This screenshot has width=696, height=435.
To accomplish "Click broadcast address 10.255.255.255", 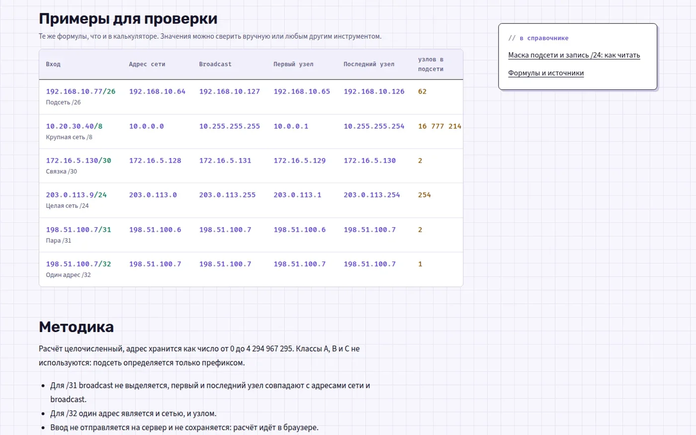I will 230,126.
